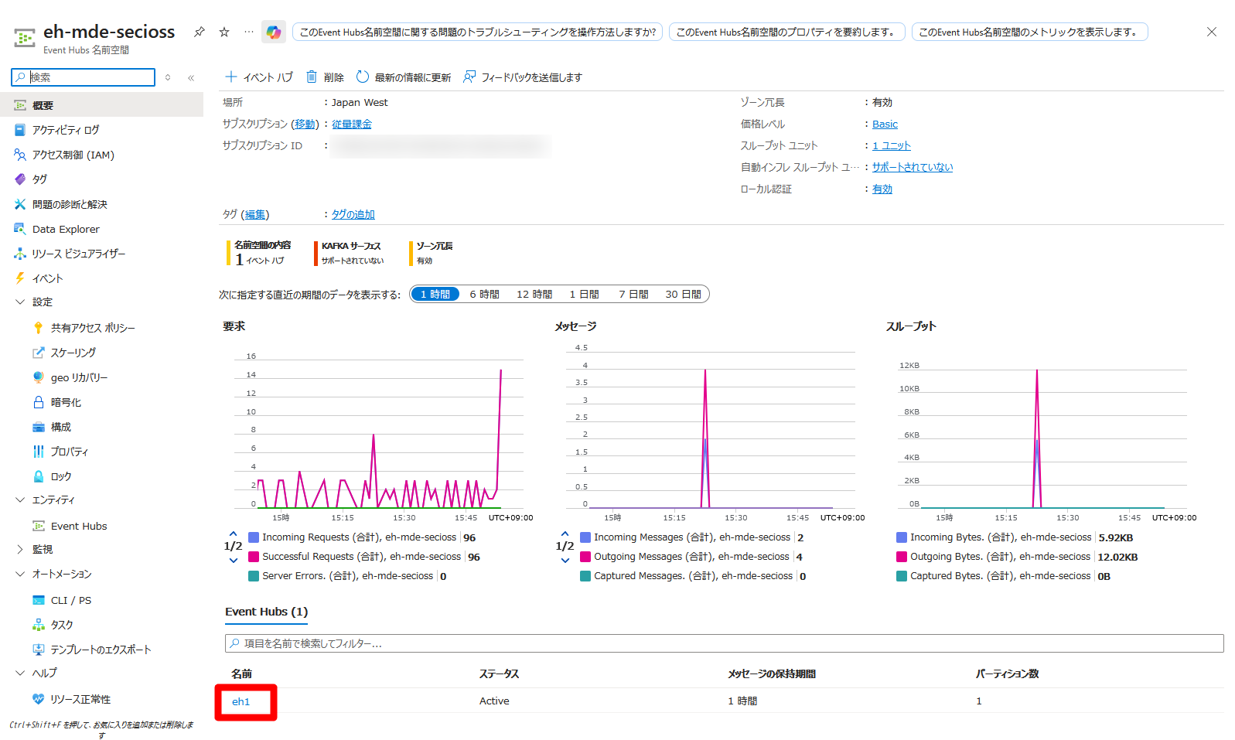Viewport: 1235px width, 740px height.
Task: Click the イベント lightning icon
Action: click(20, 278)
